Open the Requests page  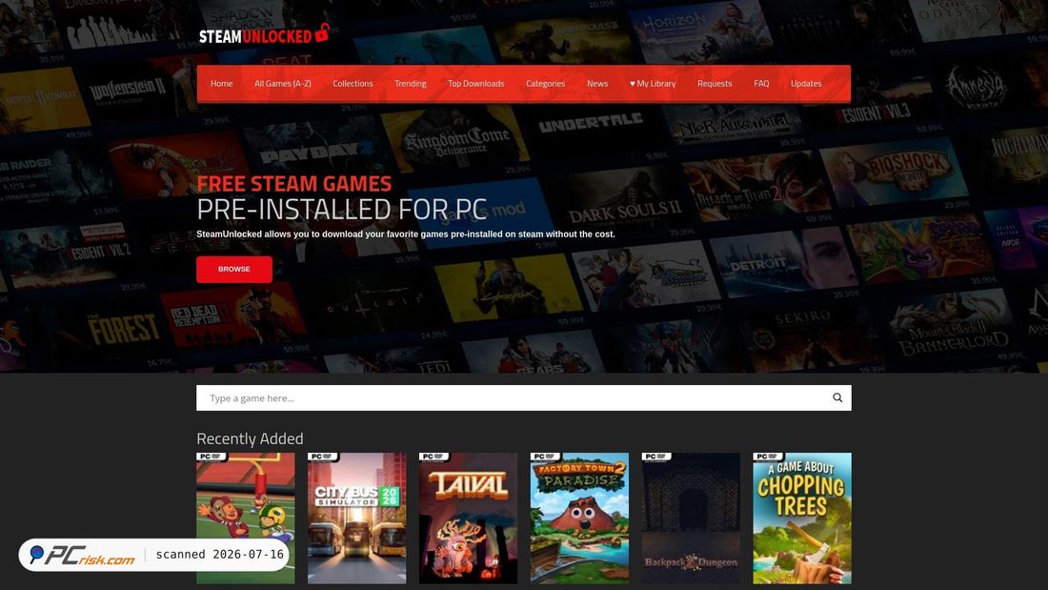pos(715,84)
